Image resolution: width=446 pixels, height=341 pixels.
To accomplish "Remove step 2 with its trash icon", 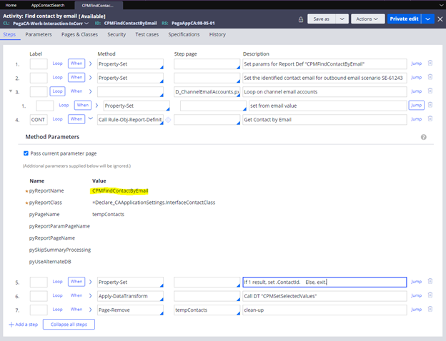I will point(430,78).
